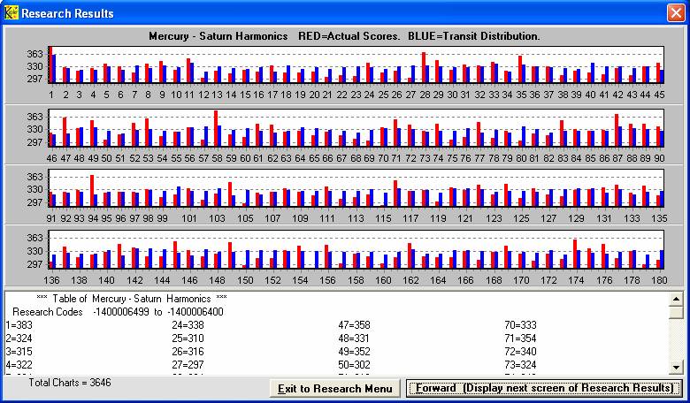
Task: Click the results table scroll up arrow
Action: (676, 298)
